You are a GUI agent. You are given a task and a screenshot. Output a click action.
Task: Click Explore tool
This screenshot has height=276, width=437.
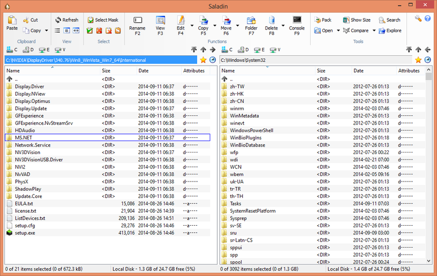pyautogui.click(x=390, y=31)
